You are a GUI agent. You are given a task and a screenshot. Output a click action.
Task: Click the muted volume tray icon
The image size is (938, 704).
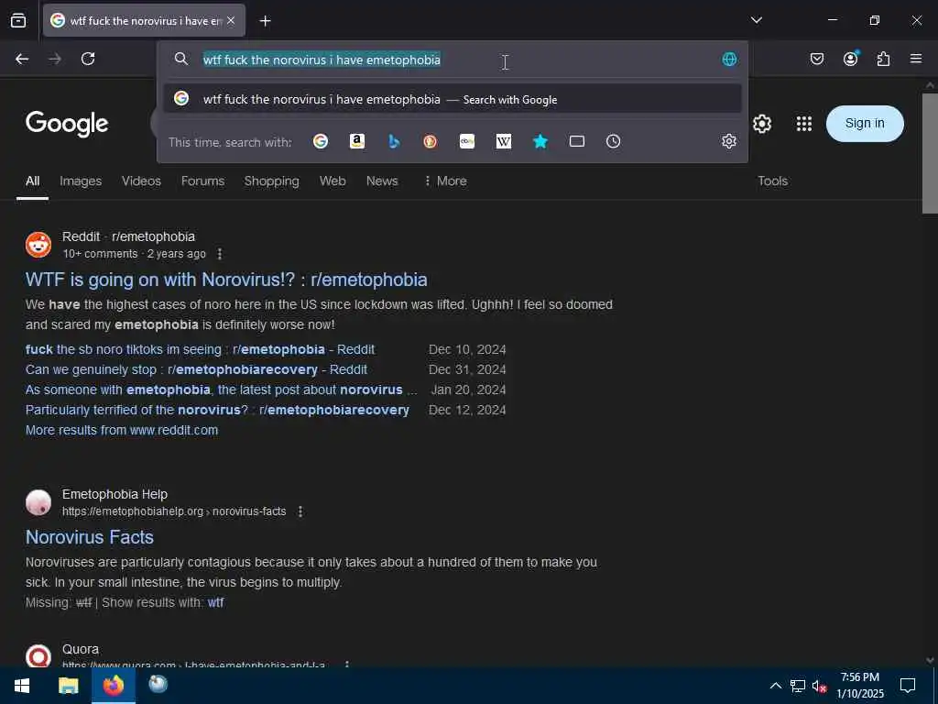pos(819,686)
